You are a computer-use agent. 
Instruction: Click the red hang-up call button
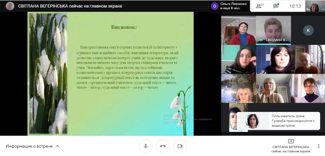pyautogui.click(x=163, y=146)
